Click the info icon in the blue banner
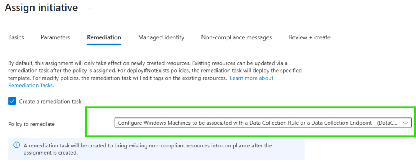This screenshot has width=416, height=162. 16,145
